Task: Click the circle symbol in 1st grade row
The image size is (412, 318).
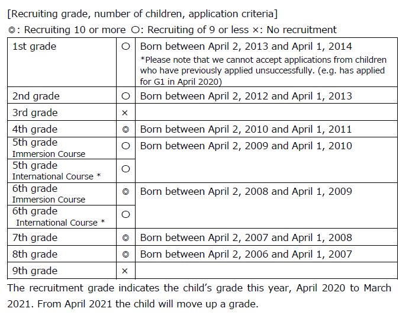Action: [125, 47]
